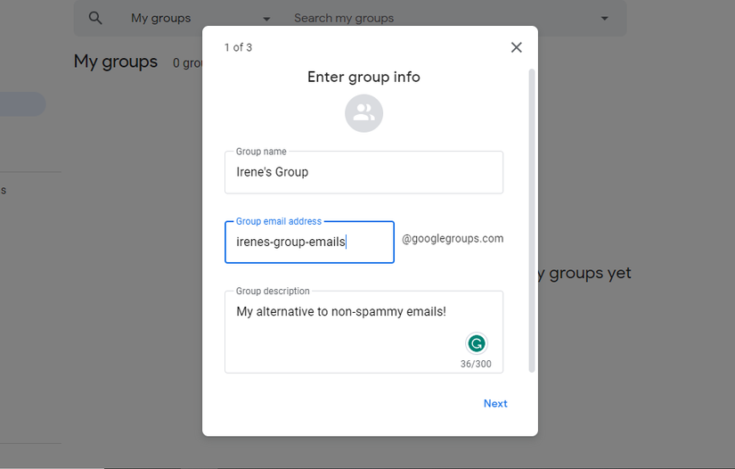The width and height of the screenshot is (735, 469).
Task: Click the magnifier search icon
Action: [x=95, y=18]
